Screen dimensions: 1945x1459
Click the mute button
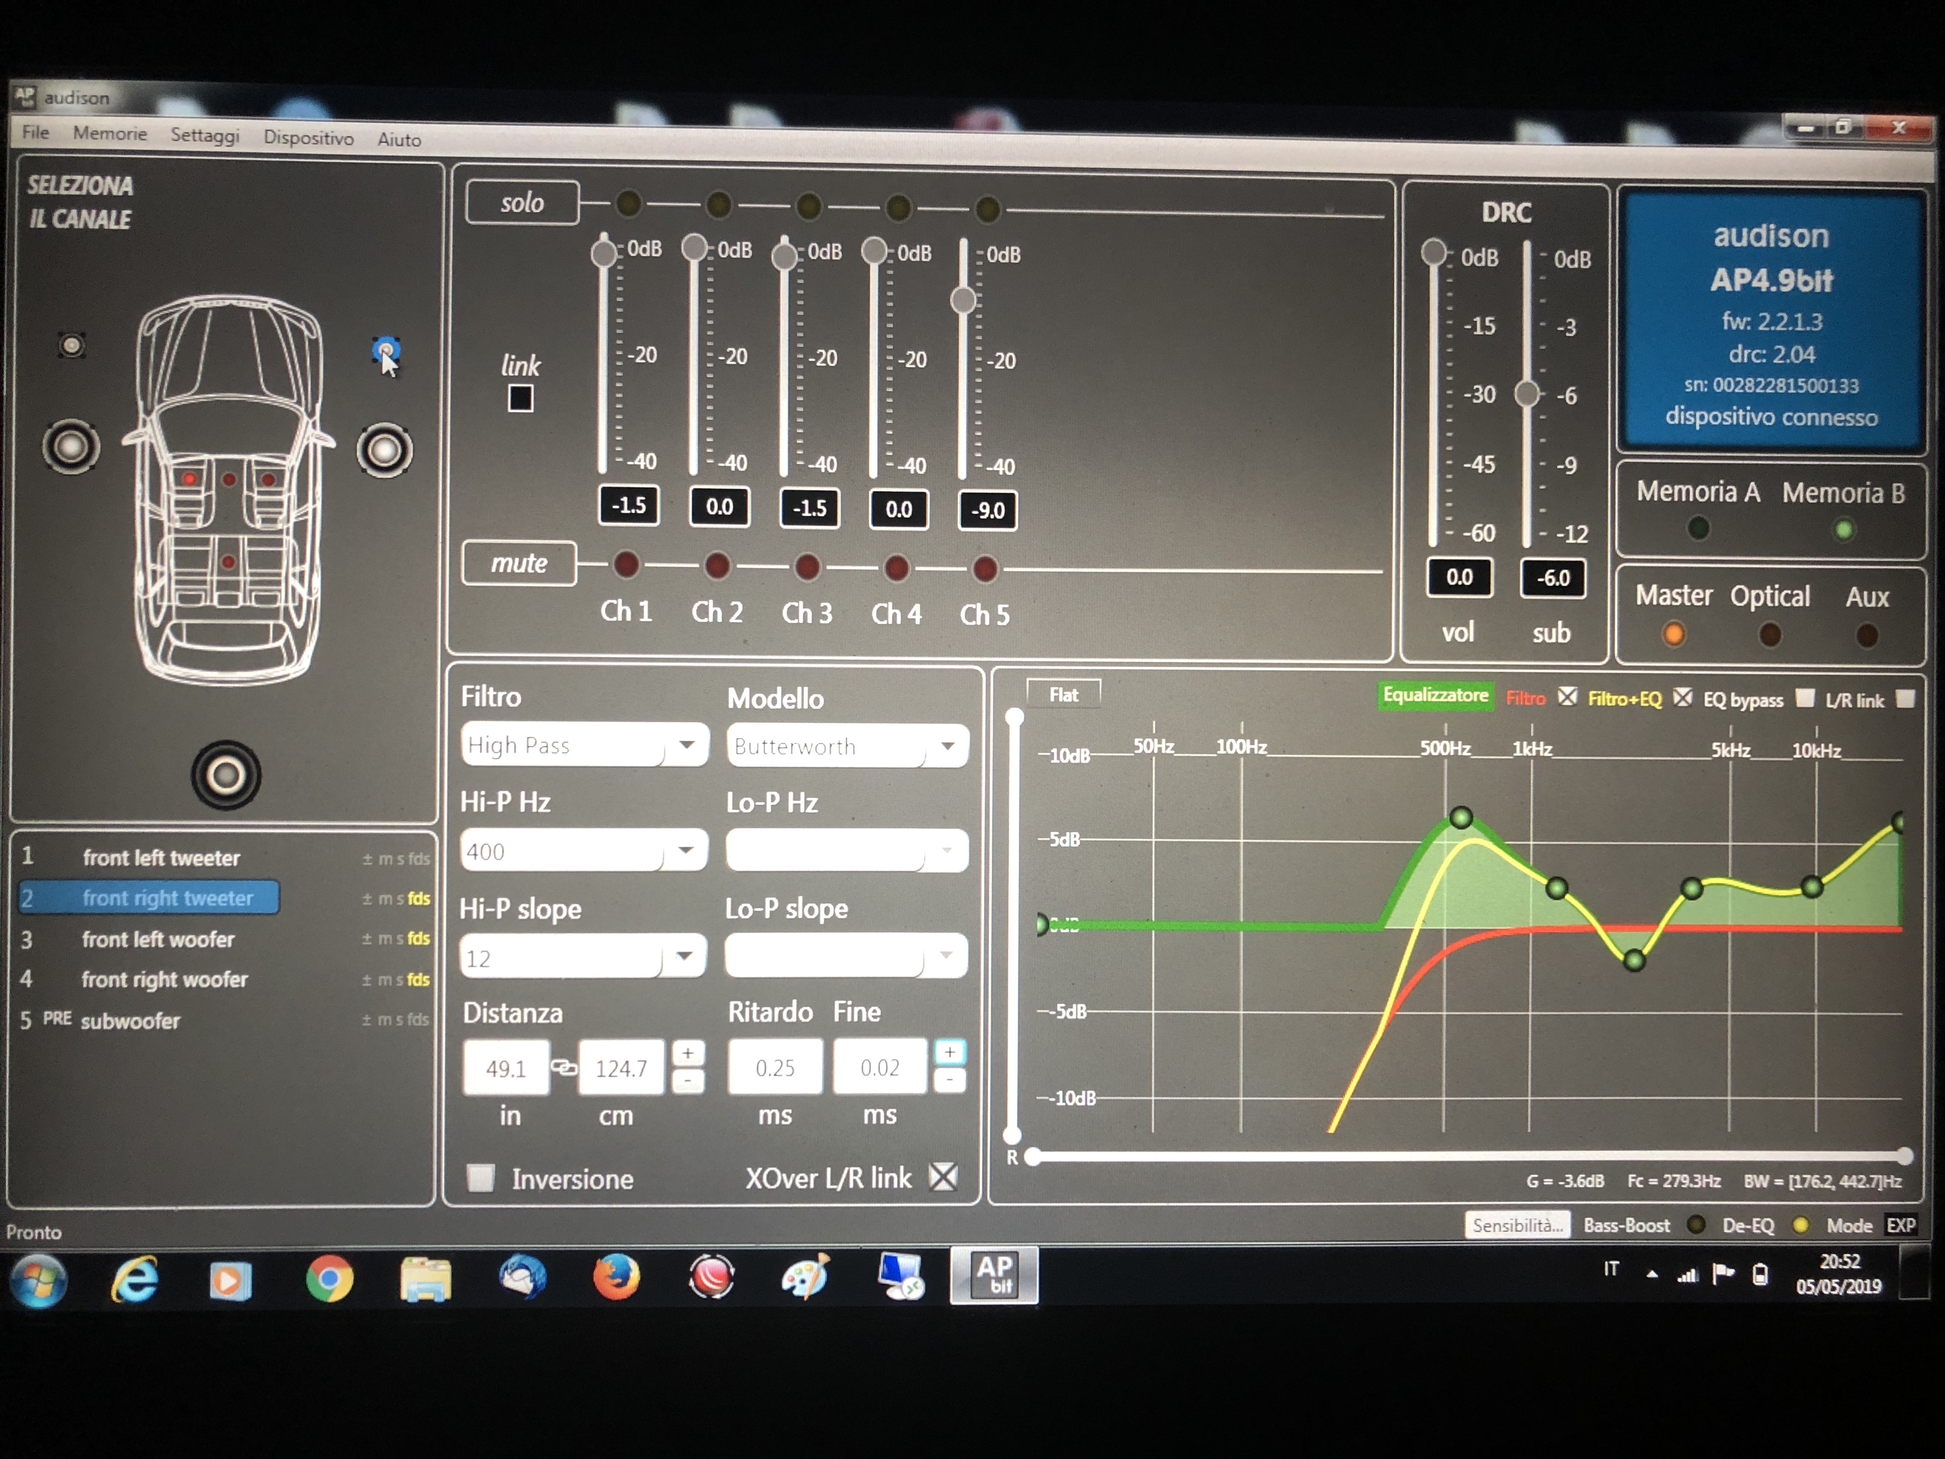[519, 563]
